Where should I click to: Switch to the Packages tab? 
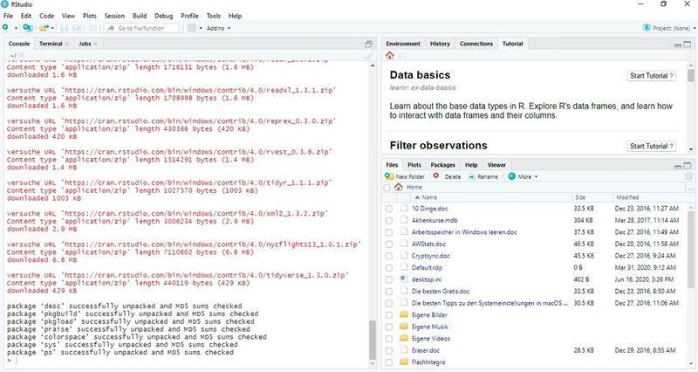point(442,165)
